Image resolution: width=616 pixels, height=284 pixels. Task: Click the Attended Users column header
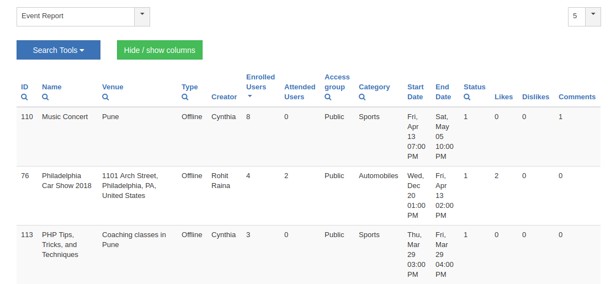click(x=300, y=92)
